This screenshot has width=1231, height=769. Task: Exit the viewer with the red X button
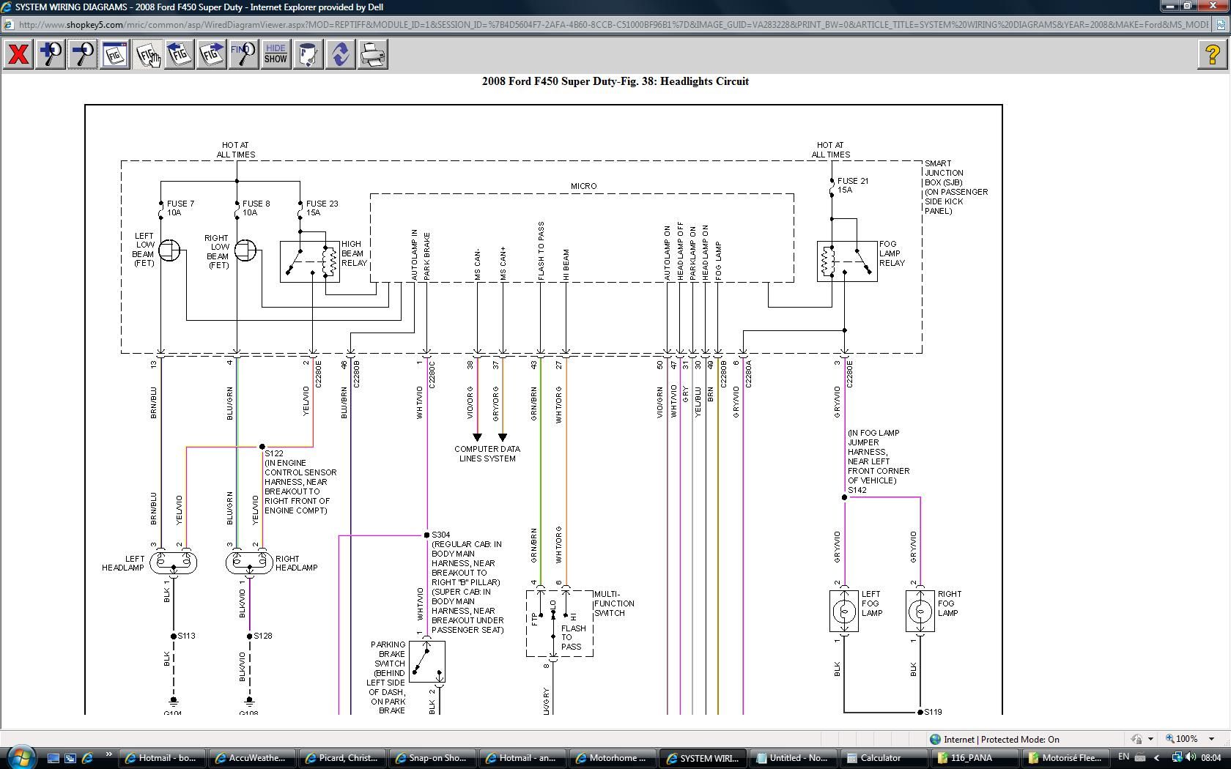pos(18,53)
